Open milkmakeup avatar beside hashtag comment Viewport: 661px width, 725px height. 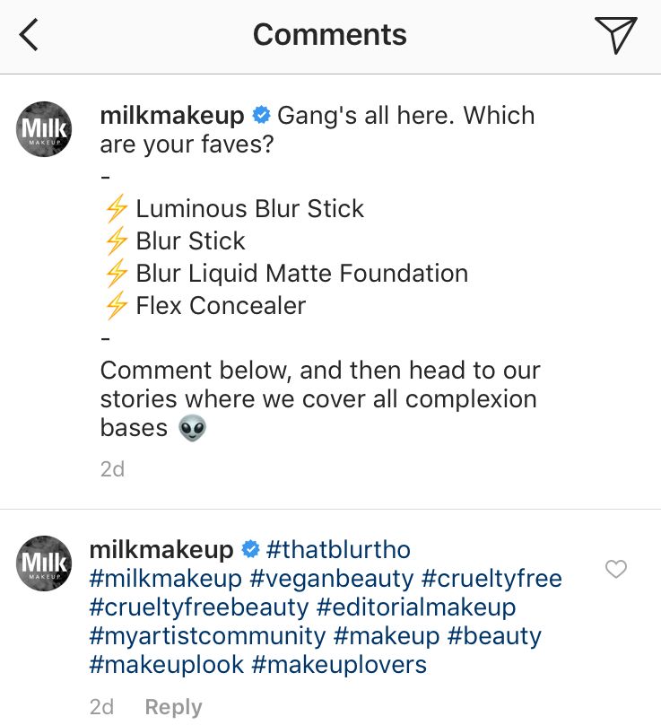click(44, 563)
